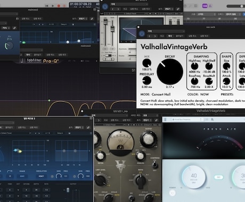Click the HighFreq damping knob
245x202 pixels.
(194, 66)
